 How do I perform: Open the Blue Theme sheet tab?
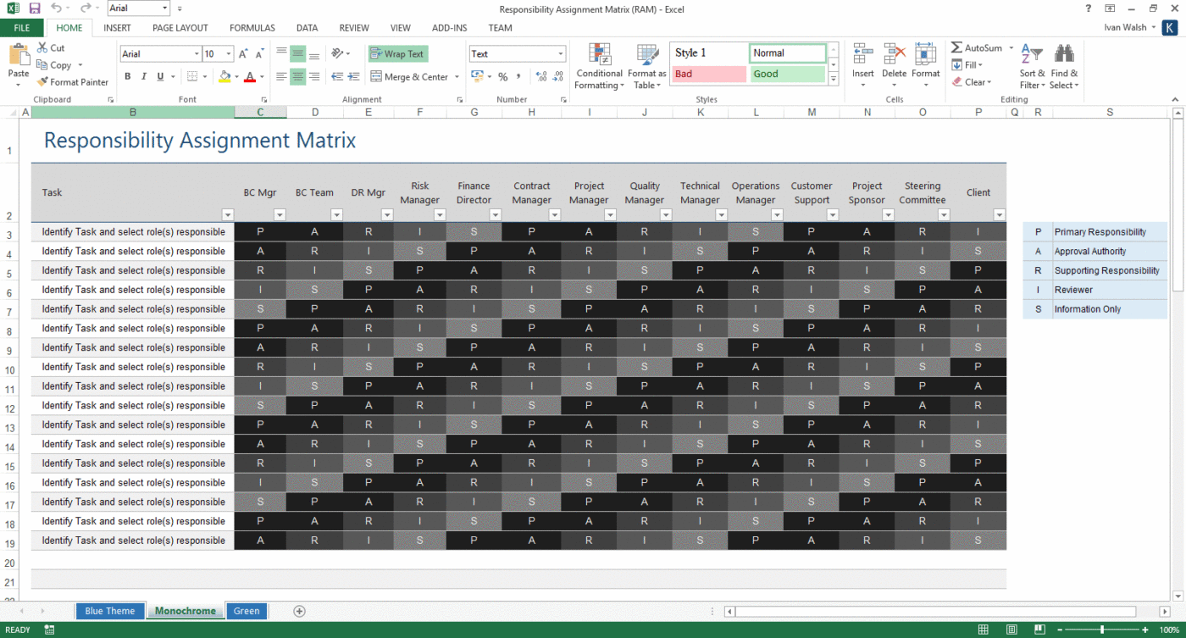click(x=109, y=610)
